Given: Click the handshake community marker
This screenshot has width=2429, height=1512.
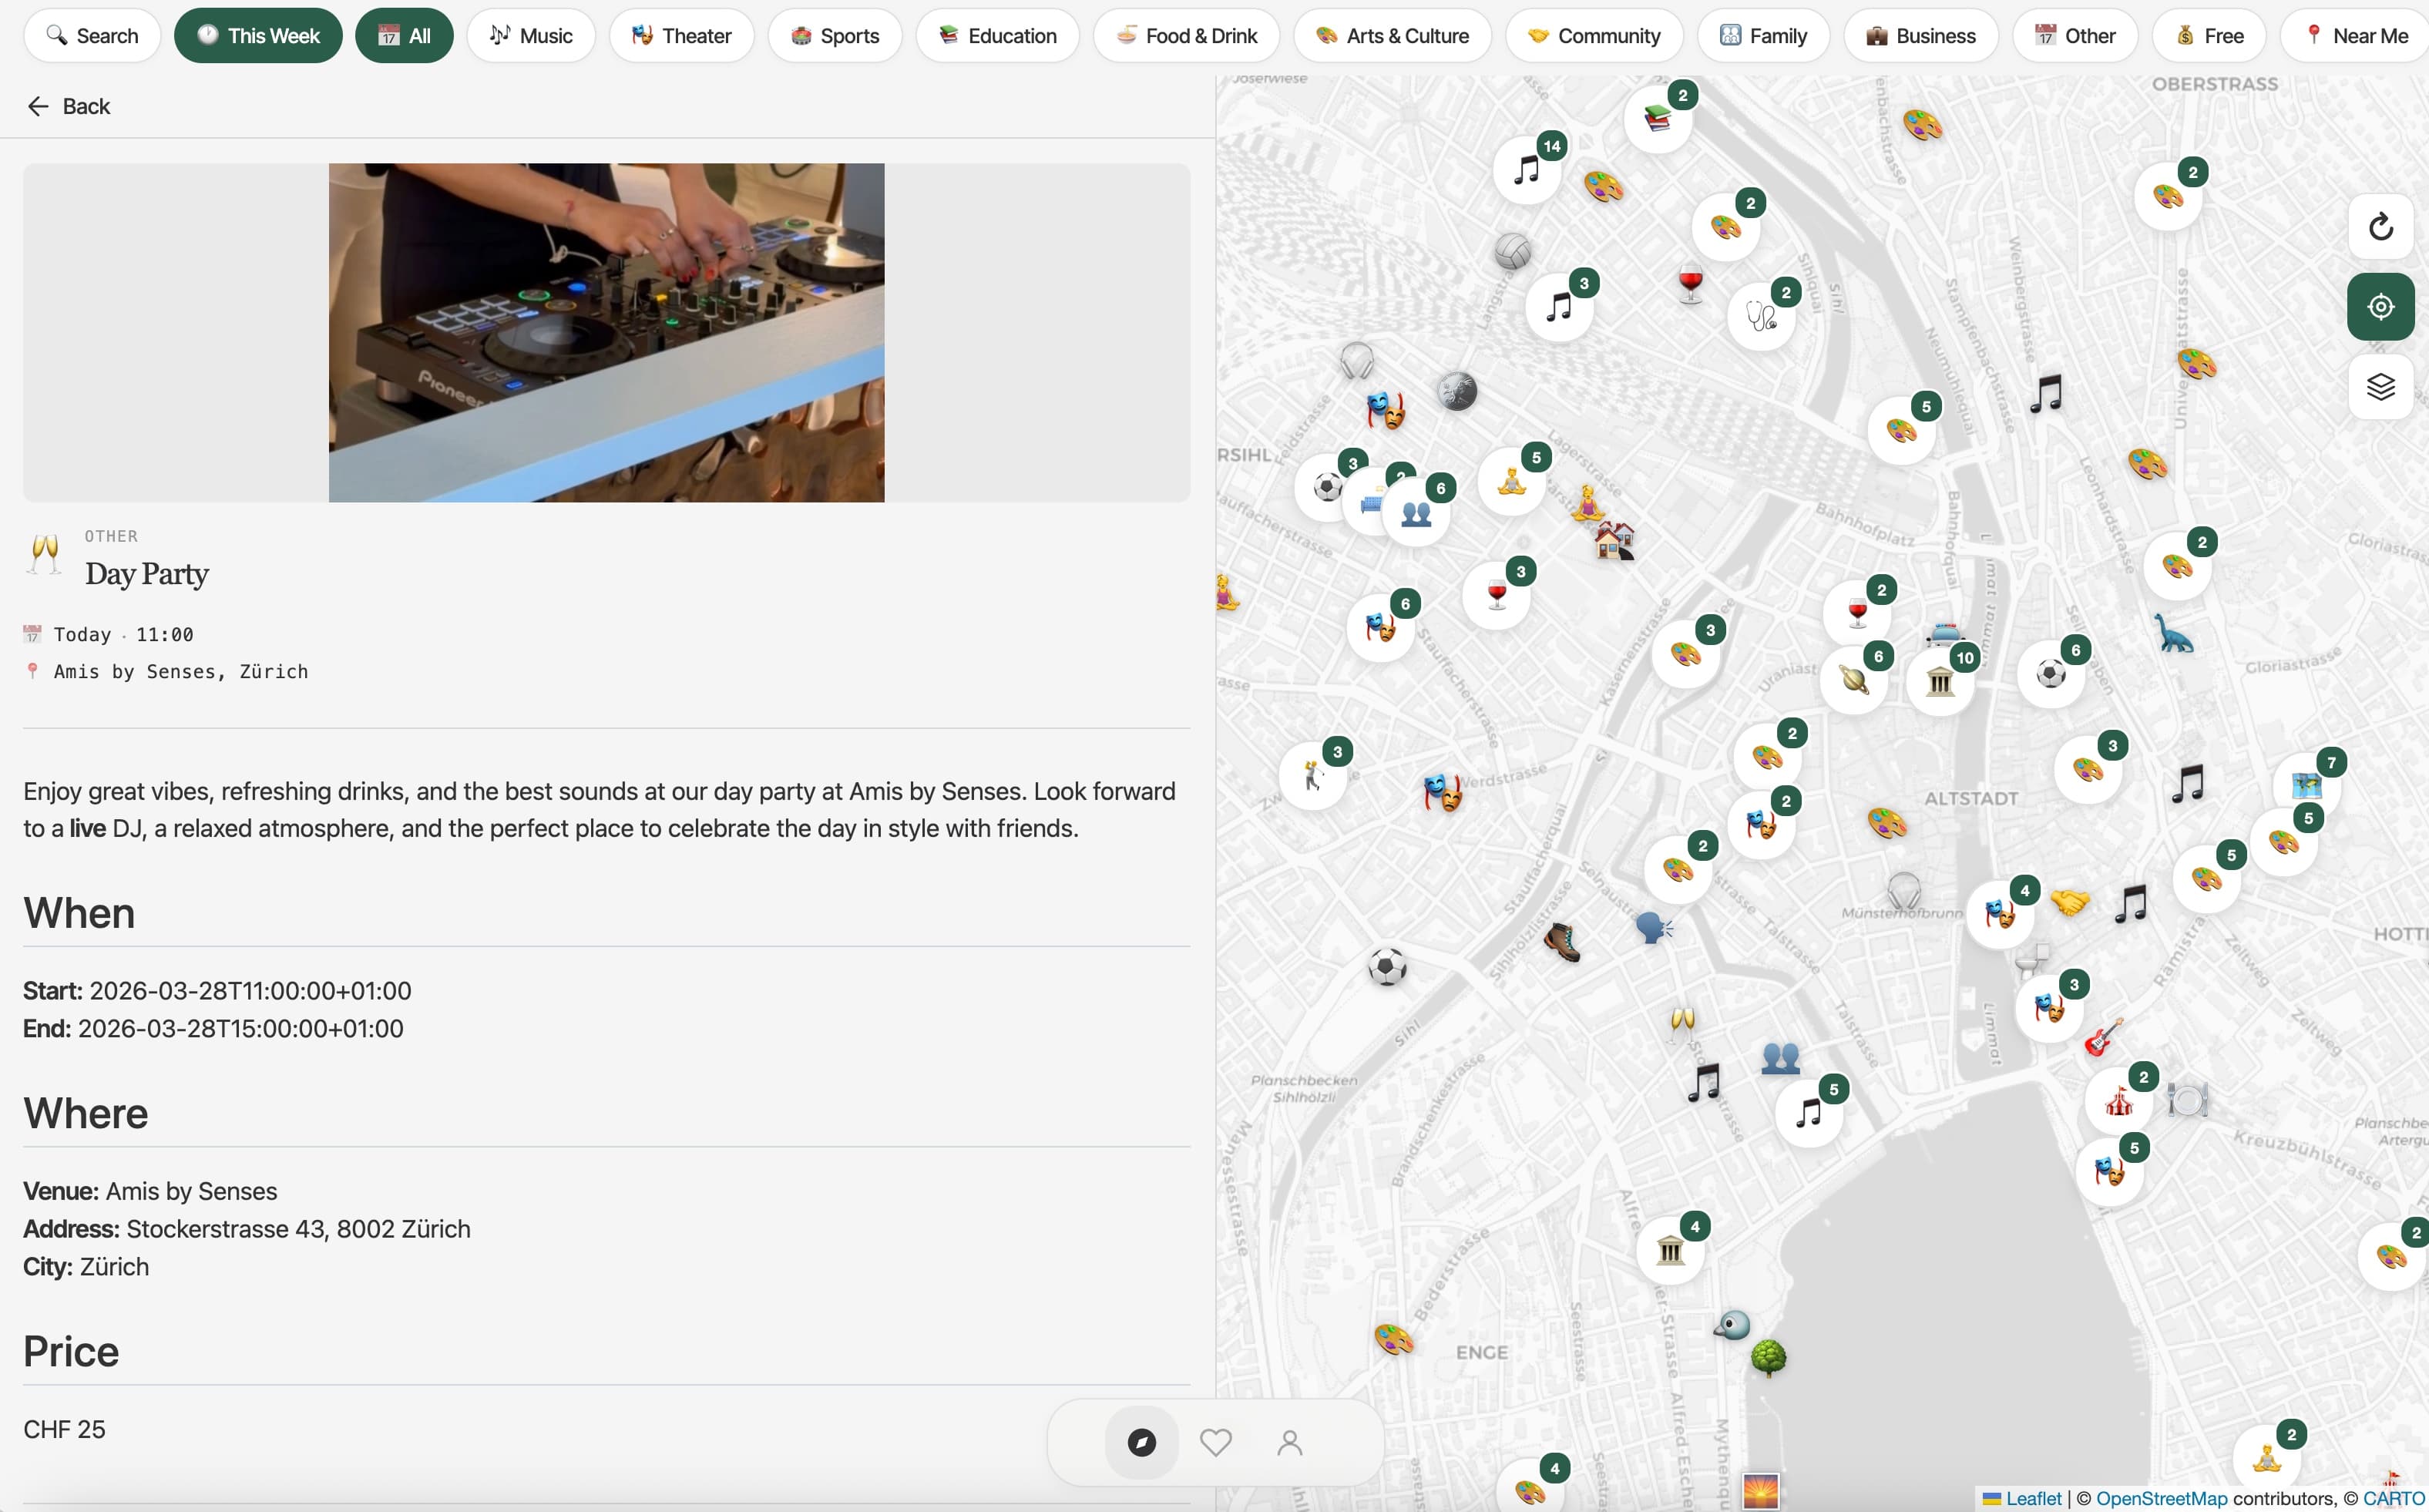Looking at the screenshot, I should 2069,901.
